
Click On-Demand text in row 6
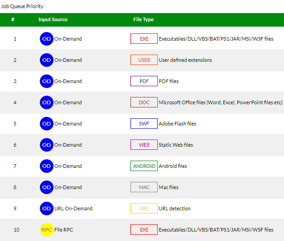pos(68,145)
